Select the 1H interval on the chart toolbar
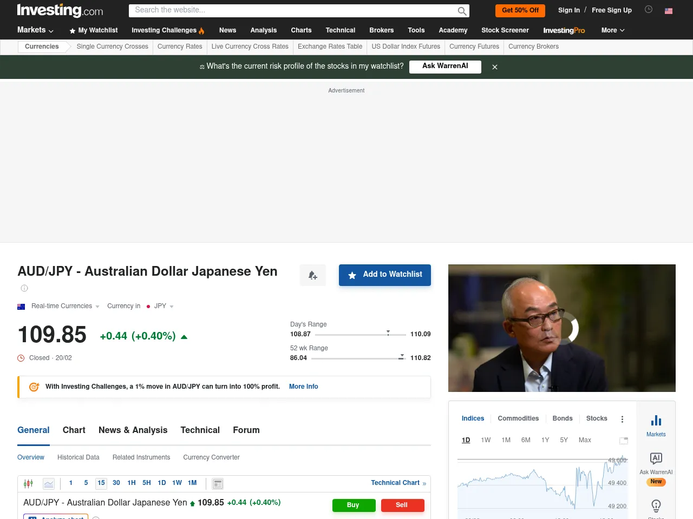This screenshot has width=693, height=519. click(x=131, y=483)
